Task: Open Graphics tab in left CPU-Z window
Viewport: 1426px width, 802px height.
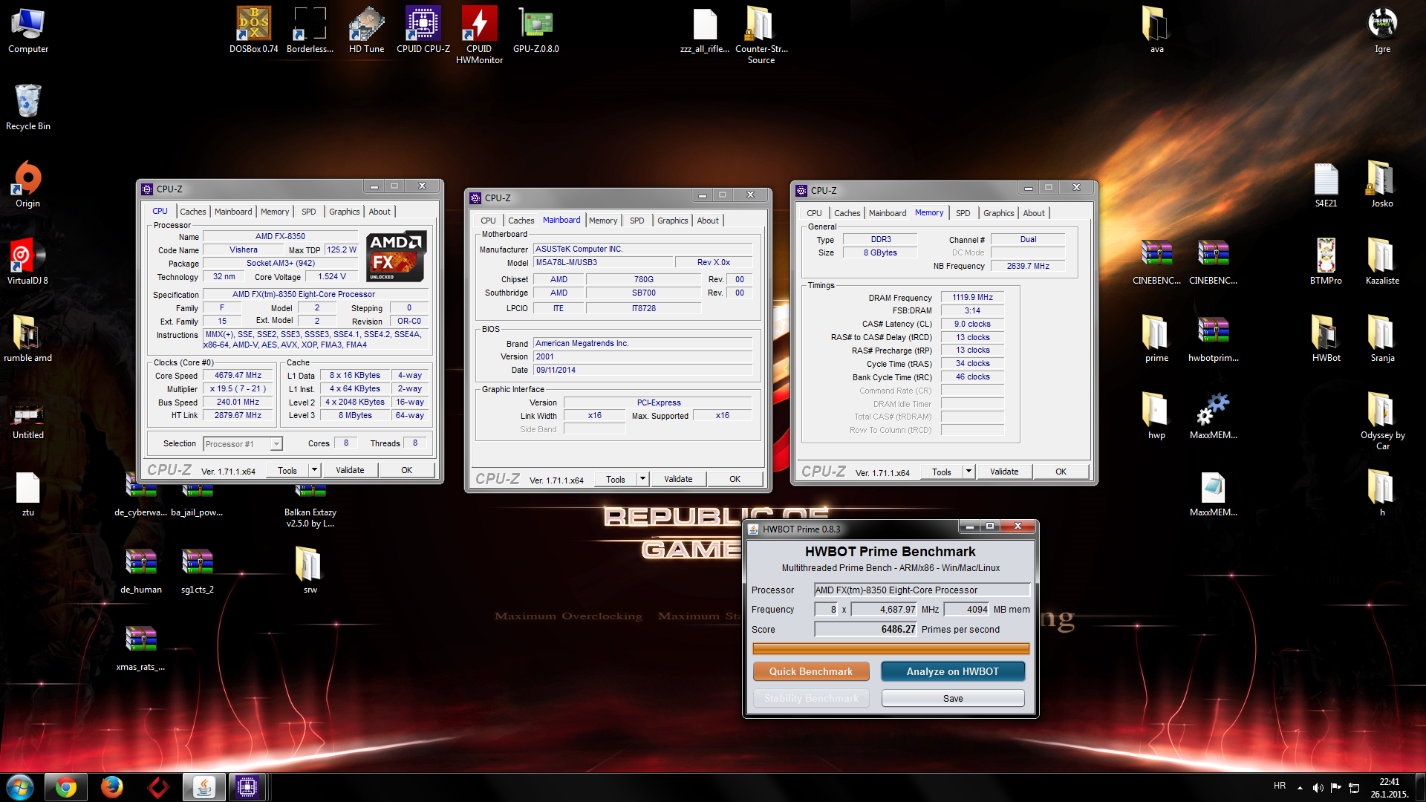Action: click(344, 212)
